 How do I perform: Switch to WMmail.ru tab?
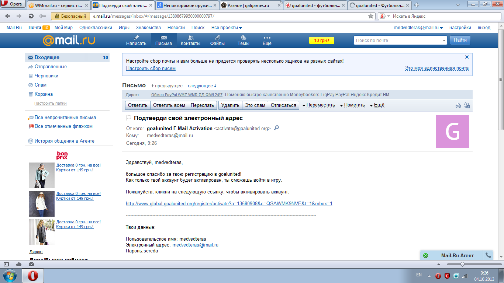[x=58, y=5]
